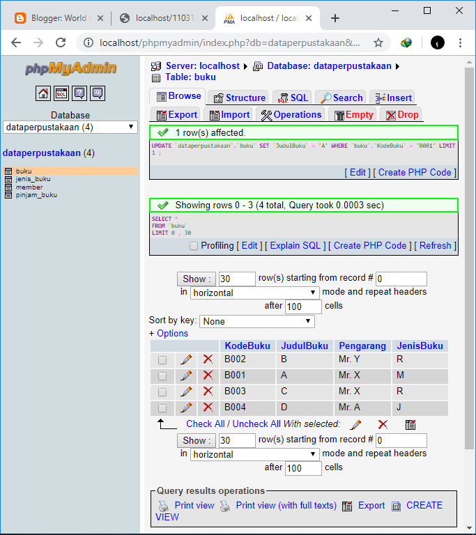Open the SQL query window icon
The width and height of the screenshot is (476, 535).
tap(61, 93)
